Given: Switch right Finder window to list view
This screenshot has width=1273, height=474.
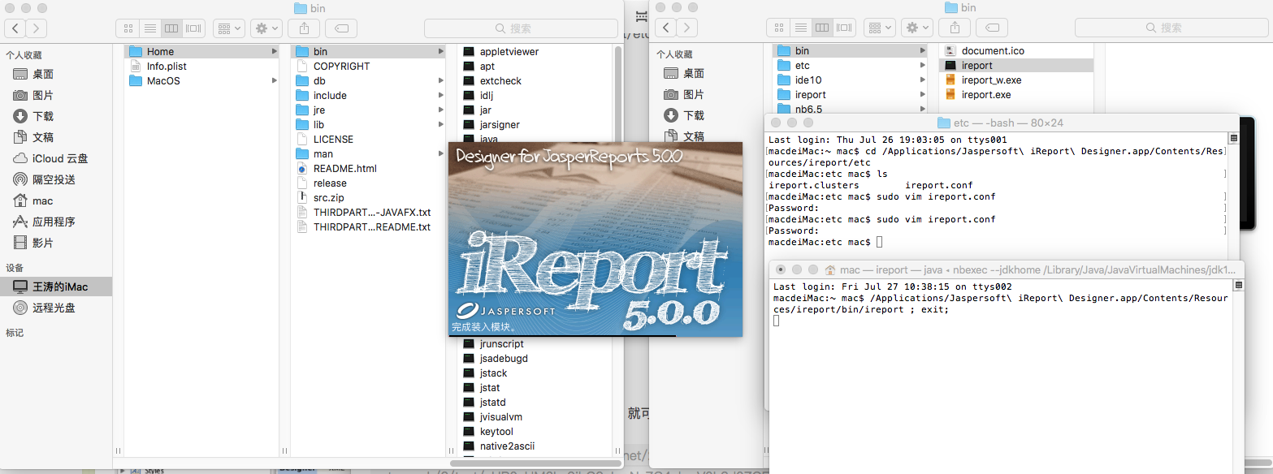Looking at the screenshot, I should (x=801, y=28).
